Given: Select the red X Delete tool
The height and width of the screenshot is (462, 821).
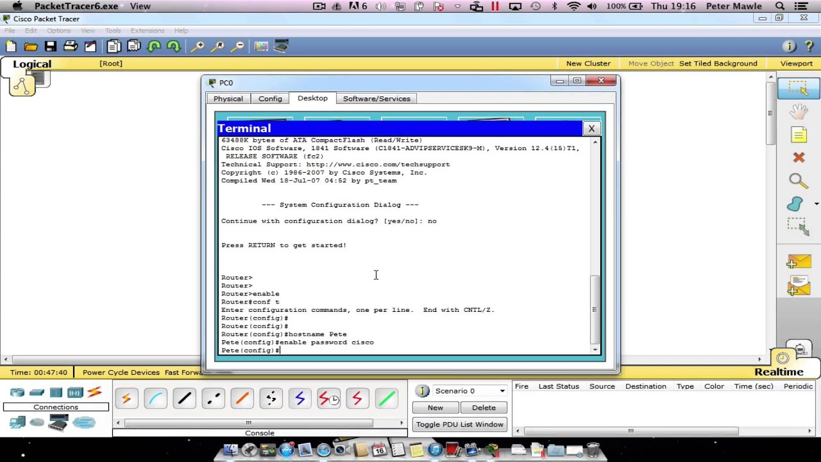Looking at the screenshot, I should click(x=799, y=158).
